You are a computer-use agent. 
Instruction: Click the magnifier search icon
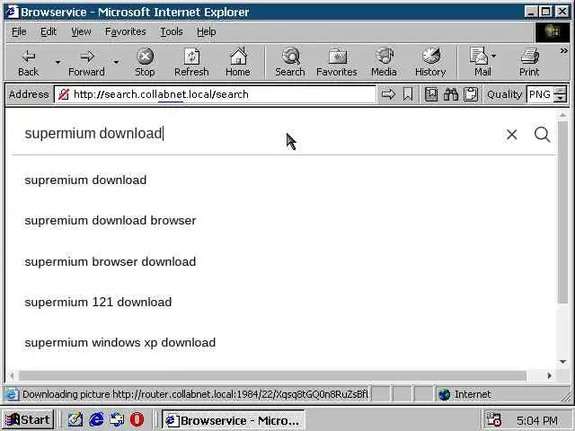tap(542, 135)
